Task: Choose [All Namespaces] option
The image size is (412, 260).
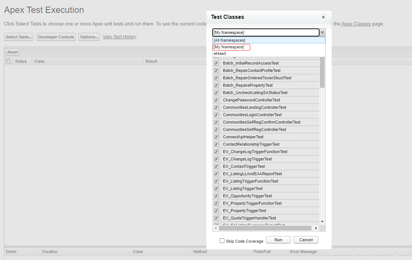Action: coord(269,40)
